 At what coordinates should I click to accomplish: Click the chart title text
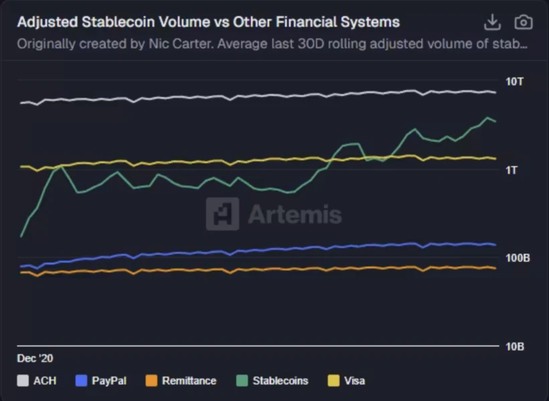coord(207,22)
